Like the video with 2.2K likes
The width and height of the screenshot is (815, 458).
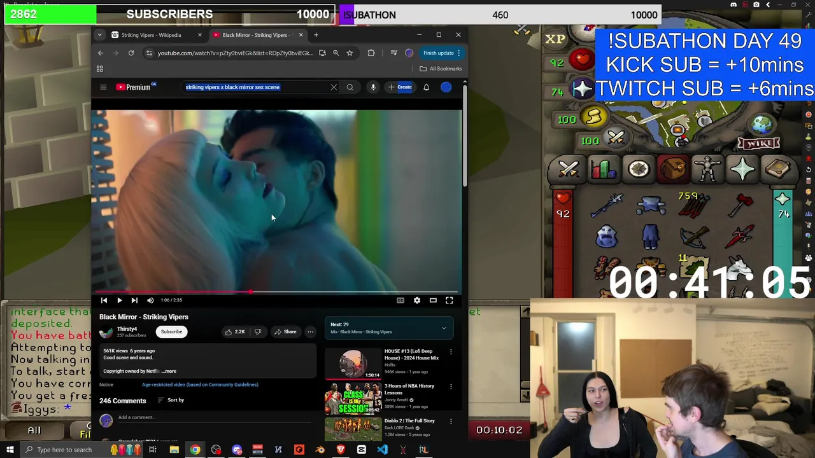coord(234,331)
